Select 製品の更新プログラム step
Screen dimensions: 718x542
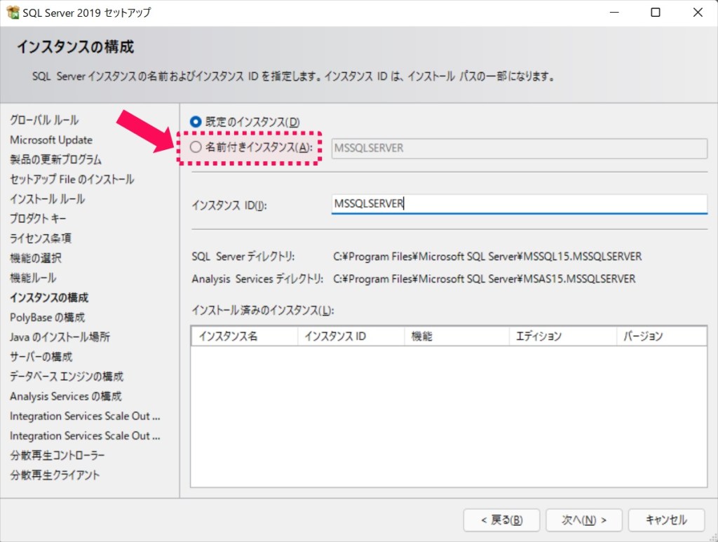(x=56, y=159)
